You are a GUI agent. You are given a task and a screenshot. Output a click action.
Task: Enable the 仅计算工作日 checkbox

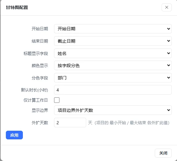click(57, 100)
